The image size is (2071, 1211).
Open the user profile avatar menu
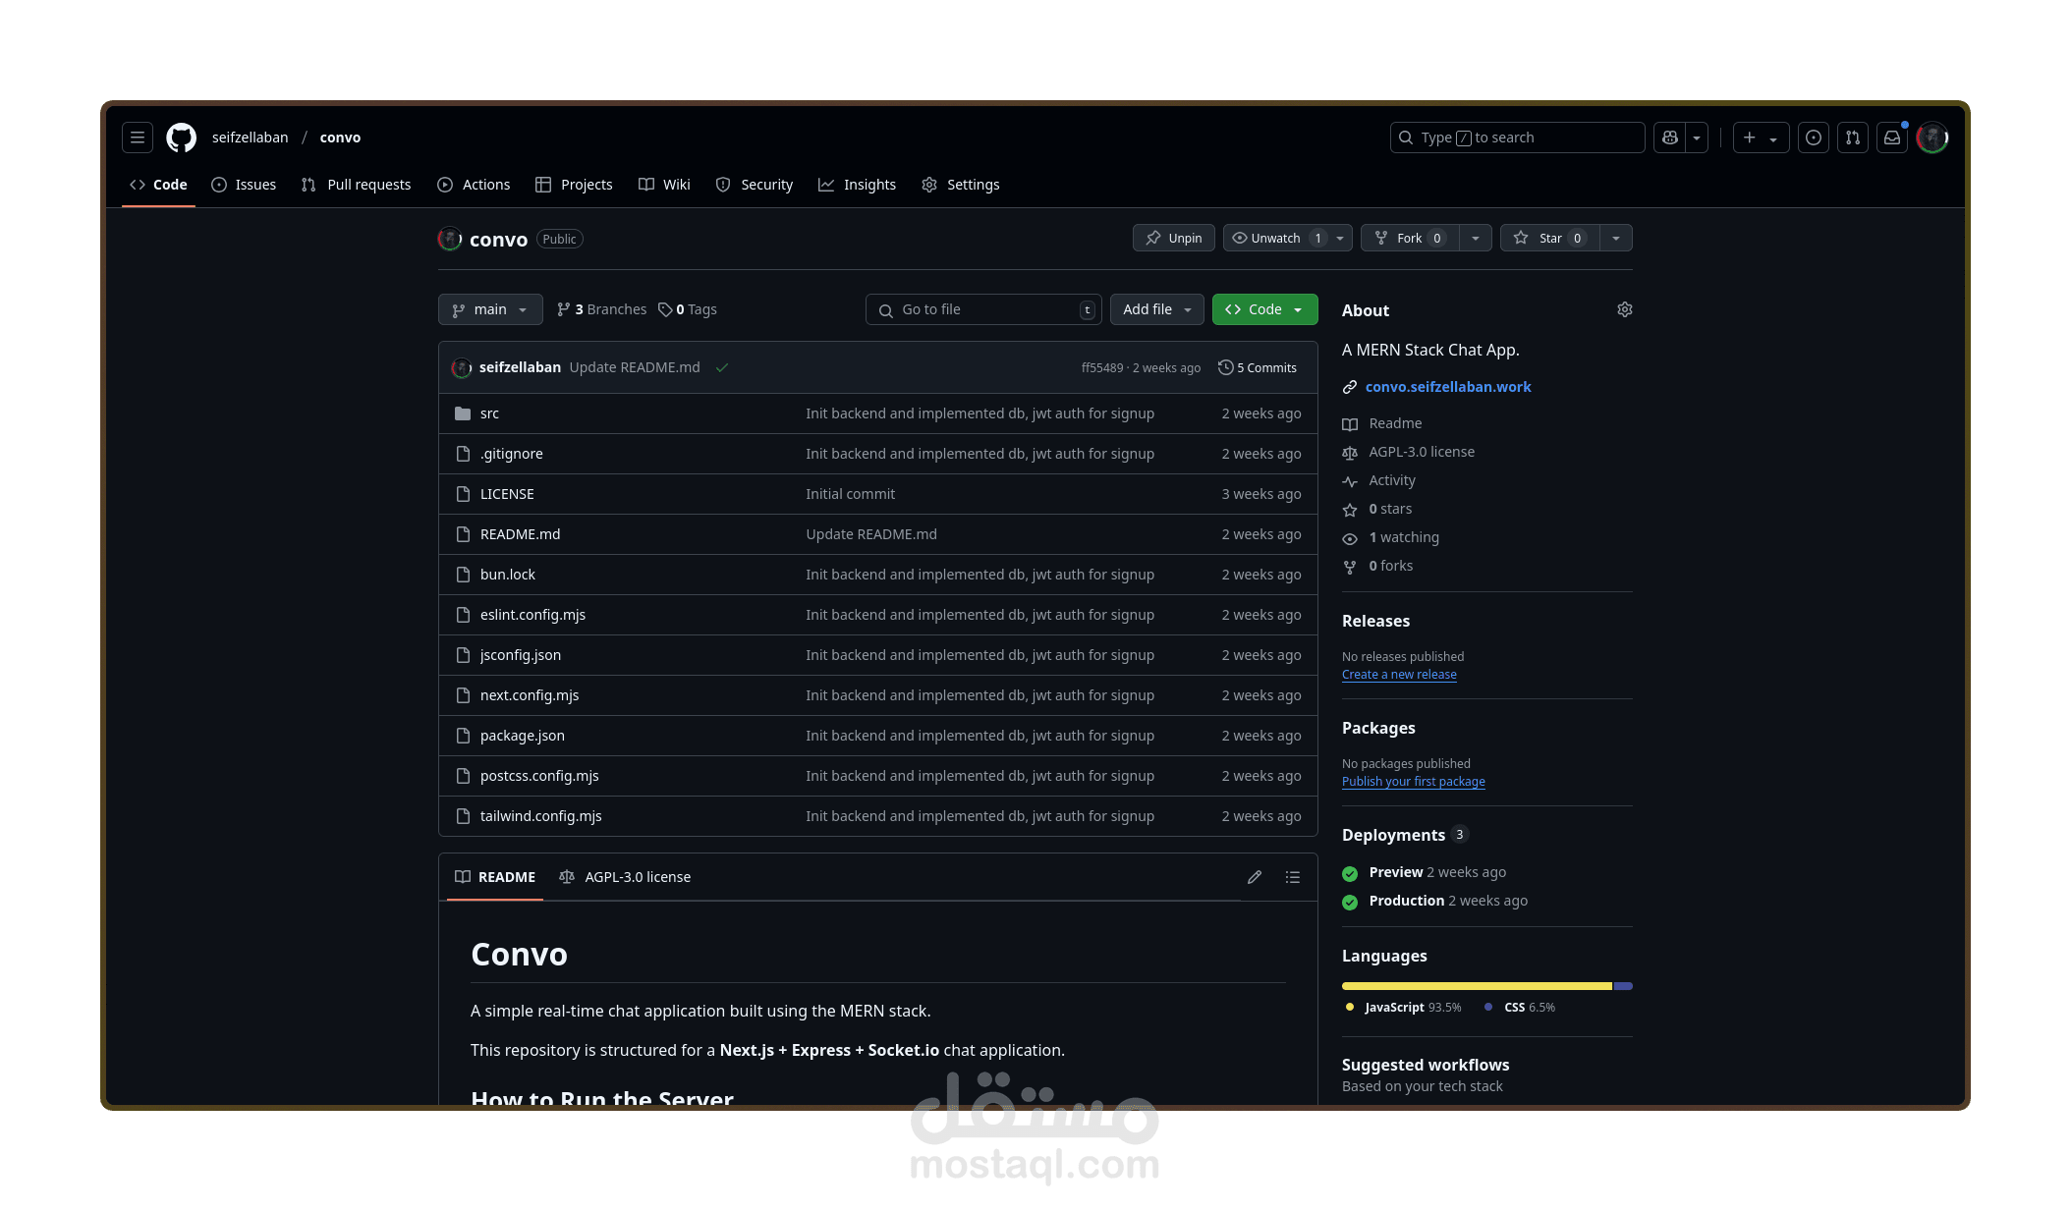coord(1932,138)
